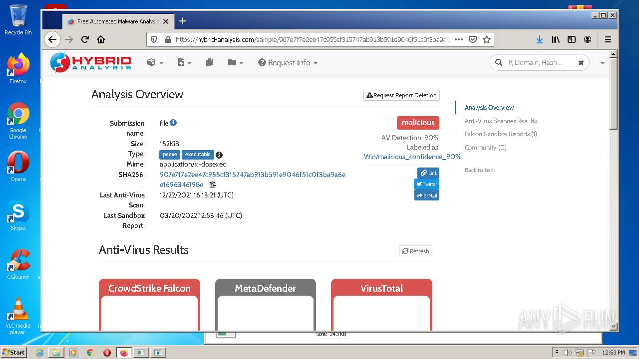Image resolution: width=639 pixels, height=359 pixels.
Task: Close the Free Automated Malware Analysis tab
Action: pos(166,21)
